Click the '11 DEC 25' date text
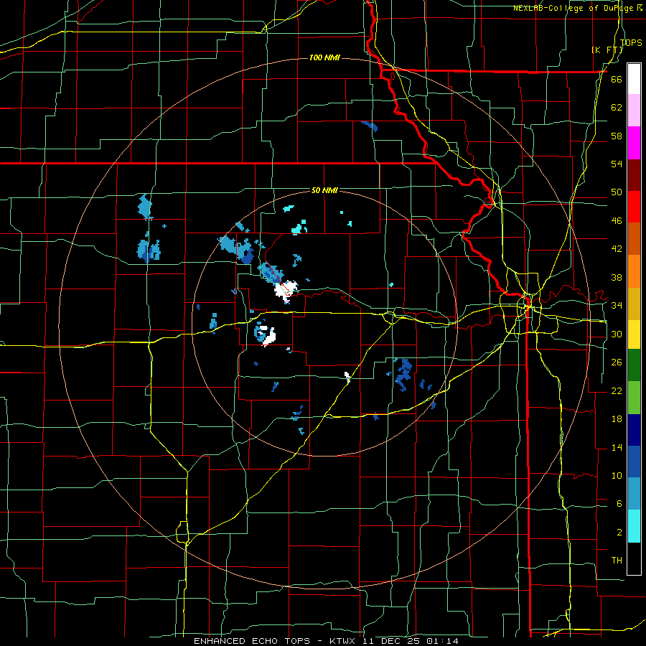The height and width of the screenshot is (646, 646). [391, 641]
